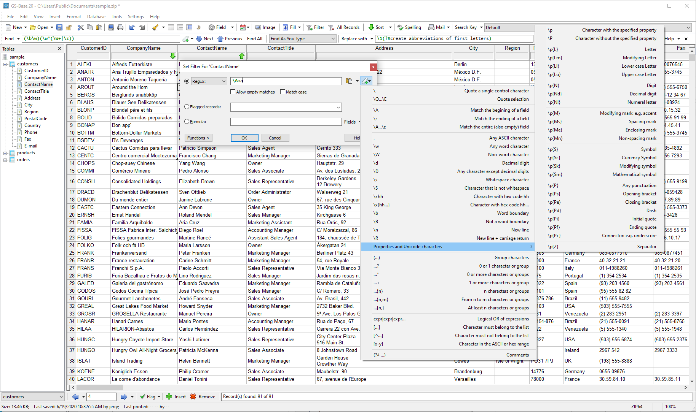This screenshot has height=412, width=696.
Task: Choose 'Properties and Unicode characters' menu entry
Action: coord(448,247)
